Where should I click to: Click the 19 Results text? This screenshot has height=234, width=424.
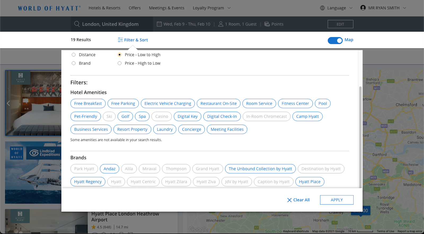81,40
